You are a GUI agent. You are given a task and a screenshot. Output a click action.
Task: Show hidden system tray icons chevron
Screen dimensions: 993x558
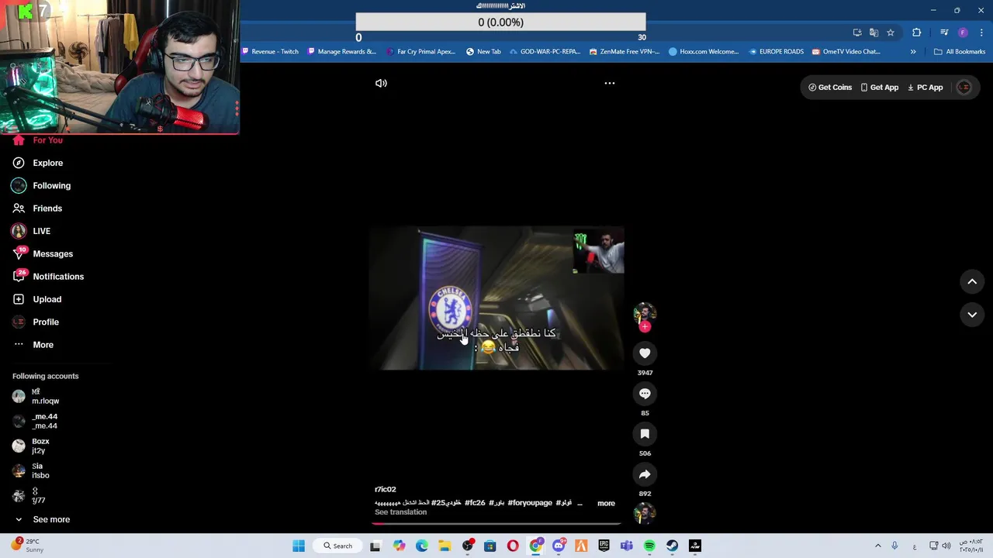tap(878, 546)
